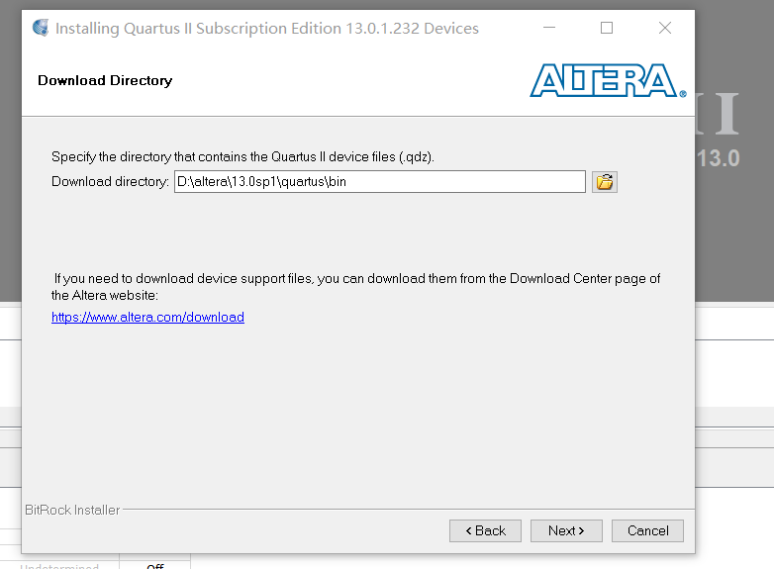Click the 'BitRock Installer' footer text
The height and width of the screenshot is (569, 774).
tap(72, 510)
